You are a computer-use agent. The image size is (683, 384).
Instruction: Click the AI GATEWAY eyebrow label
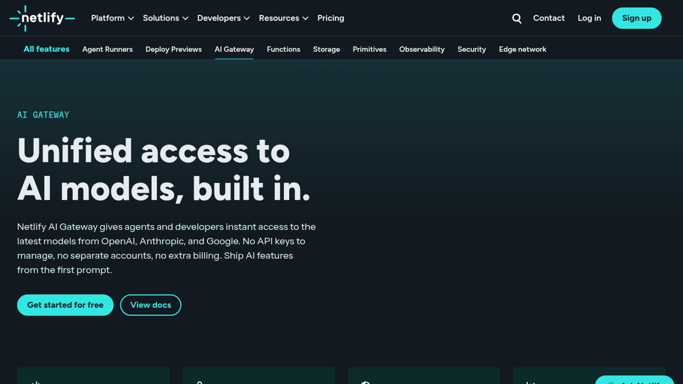point(43,115)
